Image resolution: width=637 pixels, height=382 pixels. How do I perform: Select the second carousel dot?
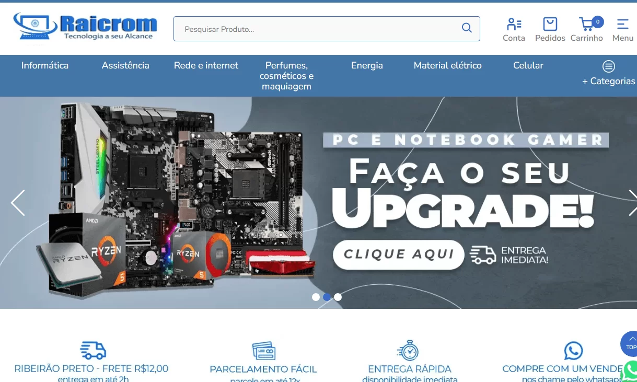pos(327,297)
